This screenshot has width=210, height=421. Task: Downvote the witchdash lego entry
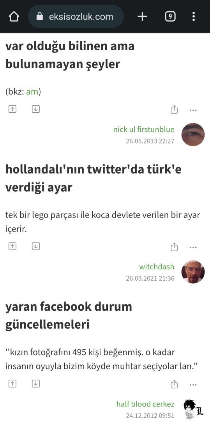(x=36, y=246)
